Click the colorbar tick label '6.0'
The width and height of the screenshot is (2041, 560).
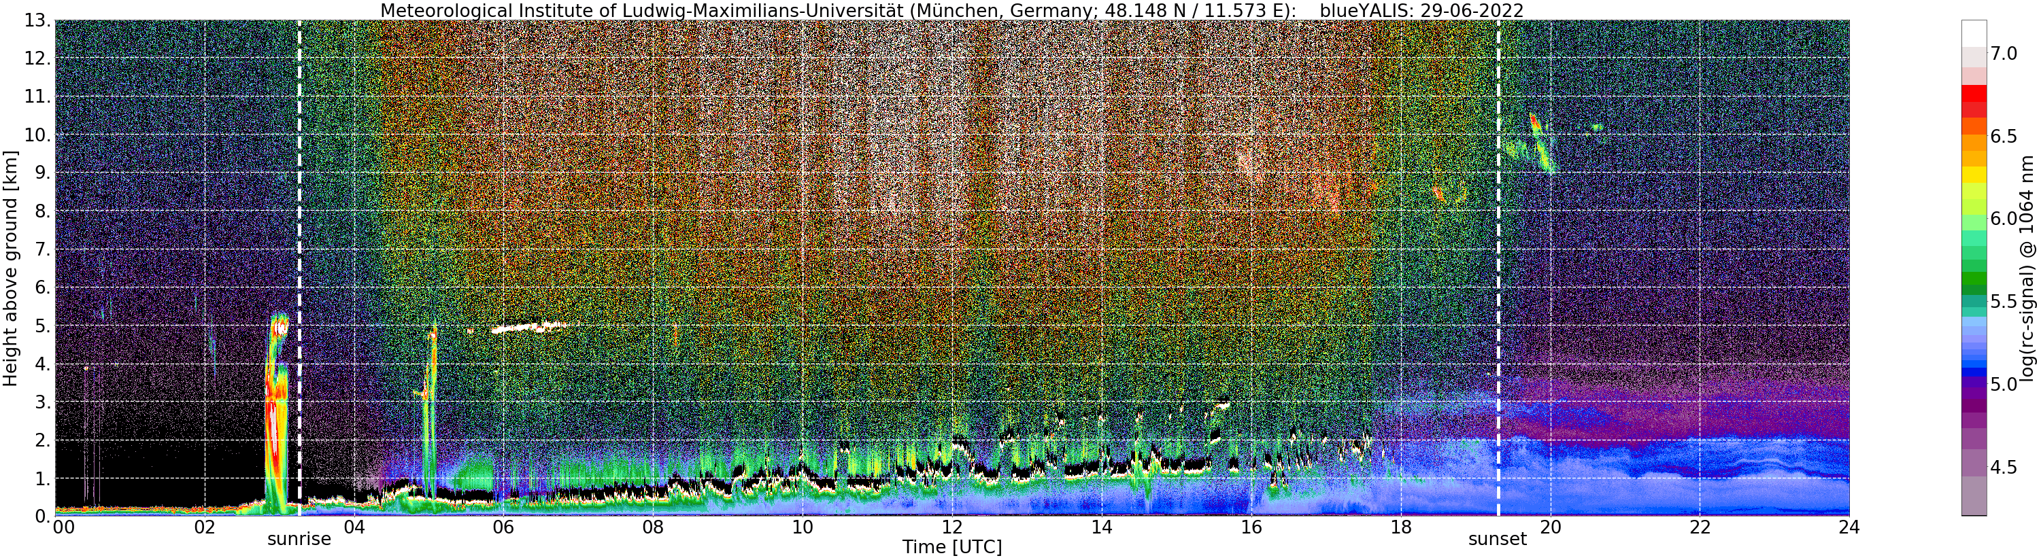coord(2004,219)
